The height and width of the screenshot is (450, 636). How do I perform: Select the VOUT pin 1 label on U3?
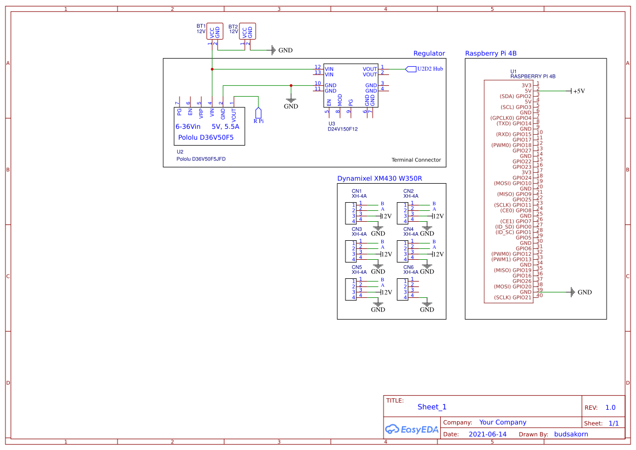pyautogui.click(x=370, y=69)
